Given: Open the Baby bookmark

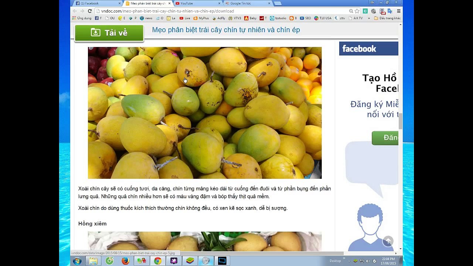Looking at the screenshot, I should point(251,18).
